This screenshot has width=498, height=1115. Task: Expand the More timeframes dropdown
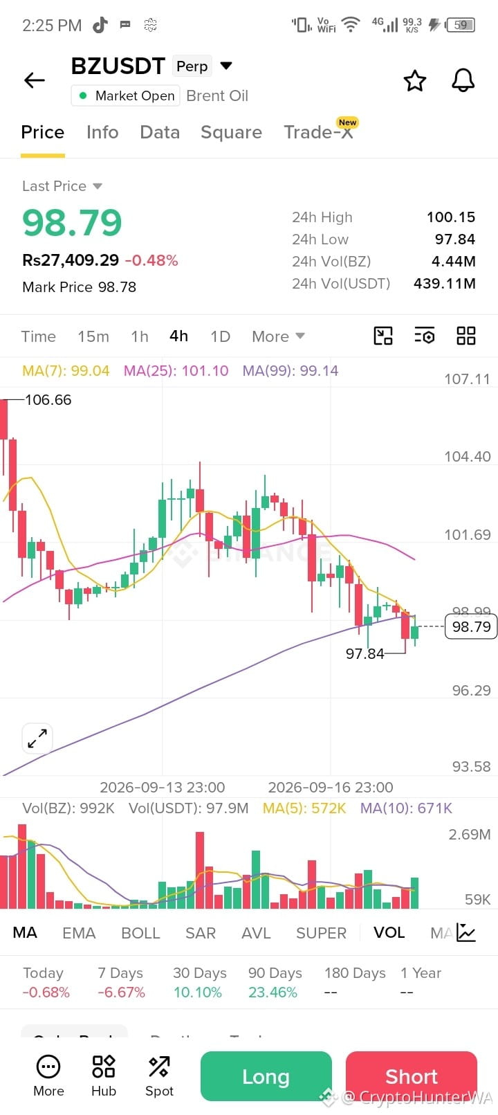point(278,336)
